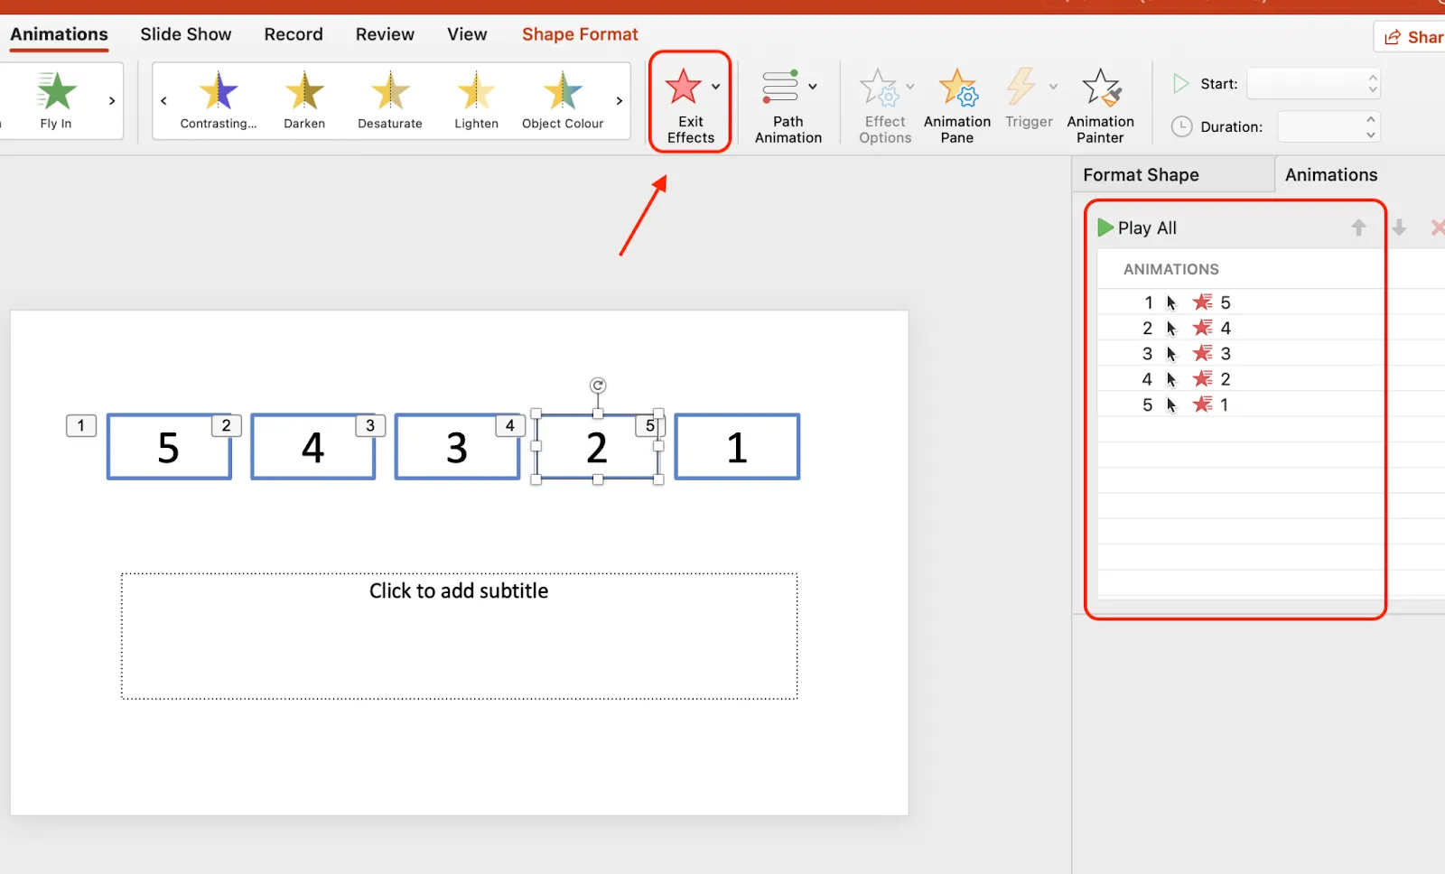Open the View tab
1445x874 pixels.
click(467, 34)
